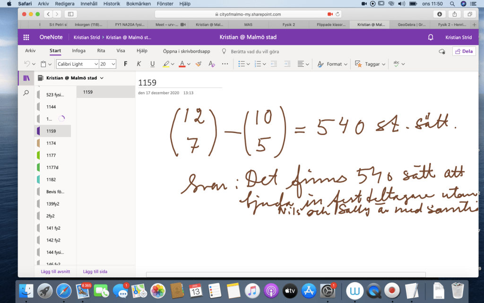Viewport: 484px width, 303px height.
Task: Click the format painter icon
Action: coord(199,64)
